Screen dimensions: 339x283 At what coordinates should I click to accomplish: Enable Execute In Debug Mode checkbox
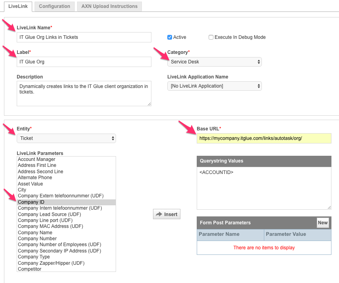[x=211, y=37]
